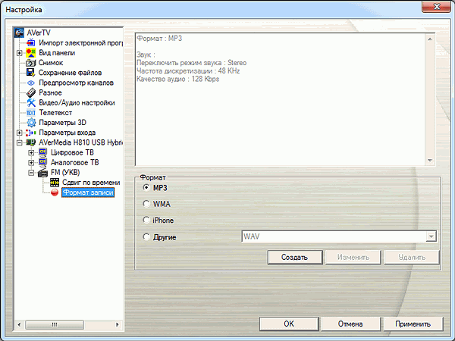Viewport: 455px width, 341px height.
Task: Click the red record format icon
Action: (x=55, y=192)
